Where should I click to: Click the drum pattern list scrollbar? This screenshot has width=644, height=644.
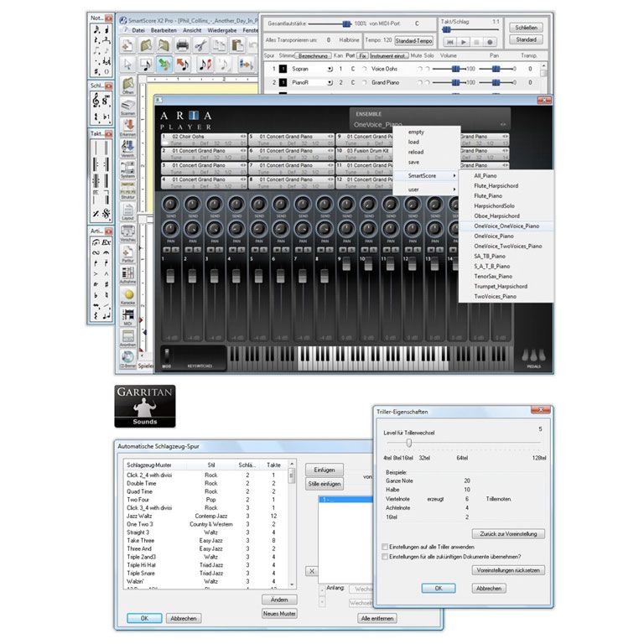coord(292,524)
